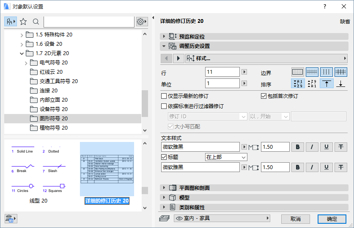This screenshot has width=354, height=228.
Task: Open font picker arrow for title font
Action: 244,167
